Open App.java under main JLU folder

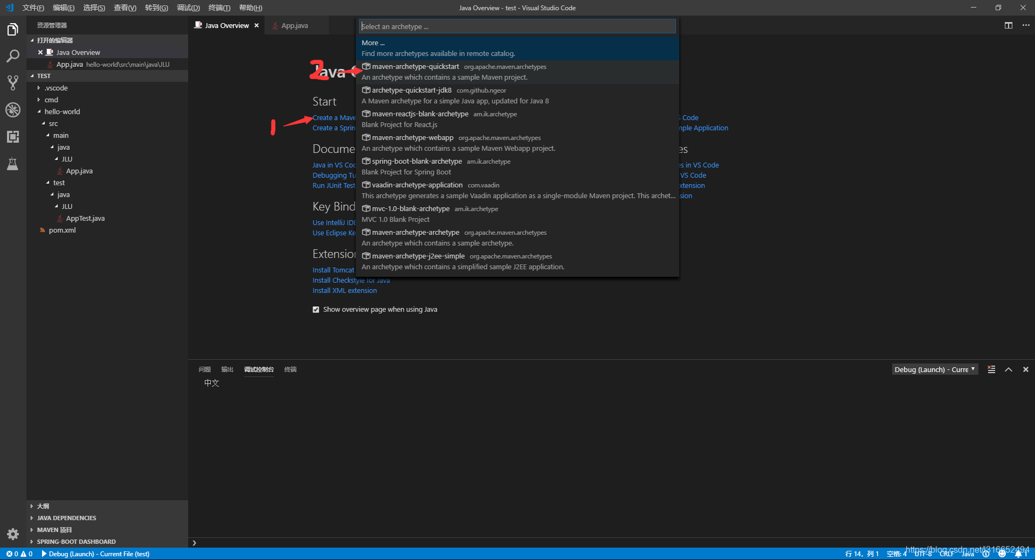tap(79, 171)
